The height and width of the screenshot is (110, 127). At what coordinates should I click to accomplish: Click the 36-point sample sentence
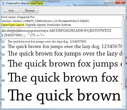[65, 64]
